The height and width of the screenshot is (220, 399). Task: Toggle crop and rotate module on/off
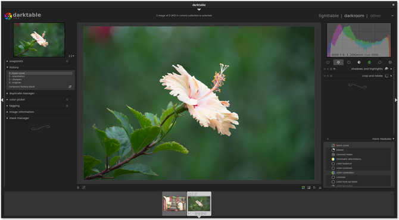pos(325,76)
